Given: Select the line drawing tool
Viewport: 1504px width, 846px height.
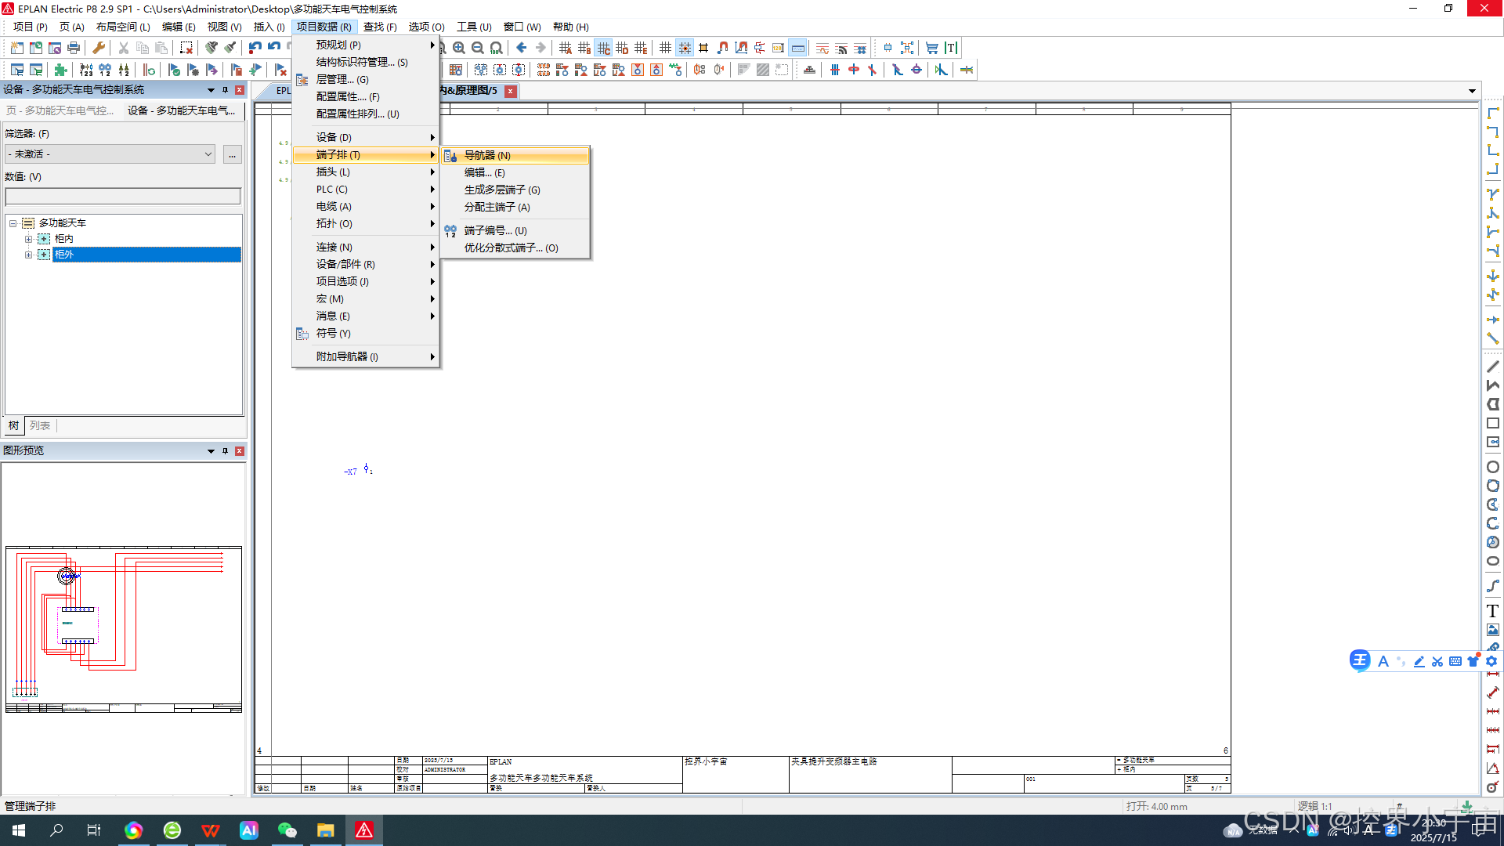Looking at the screenshot, I should 1493,367.
